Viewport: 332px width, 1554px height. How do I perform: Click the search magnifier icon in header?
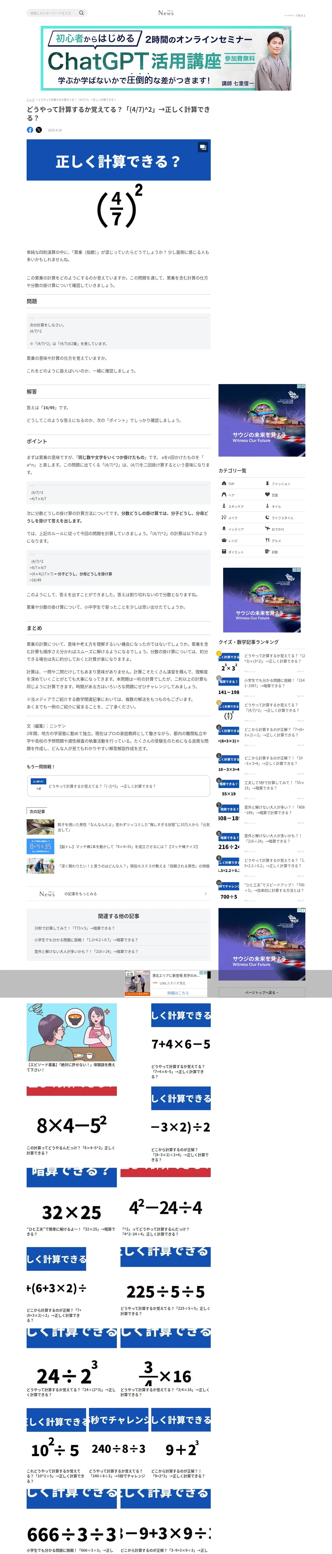pos(81,13)
